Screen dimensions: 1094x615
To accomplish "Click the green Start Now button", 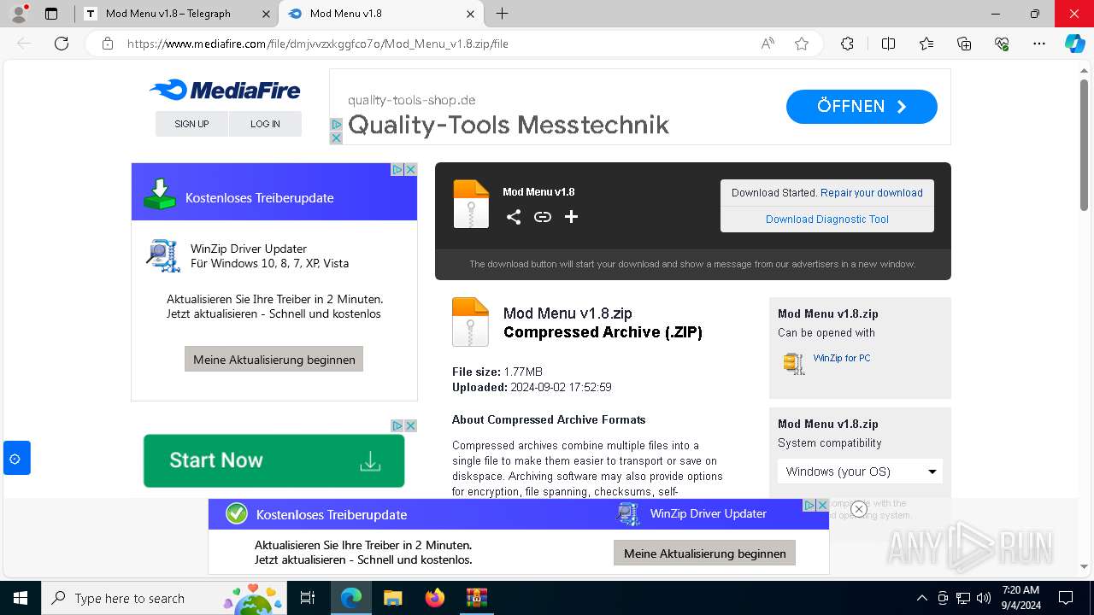I will click(273, 460).
